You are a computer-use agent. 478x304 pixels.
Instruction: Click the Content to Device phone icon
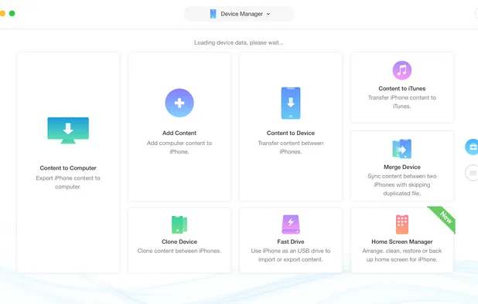[291, 103]
